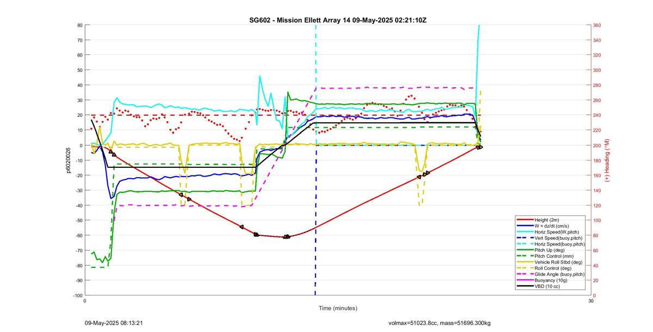The height and width of the screenshot is (332, 653).
Task: Click the '80' tick on the left axis
Action: pos(79,25)
